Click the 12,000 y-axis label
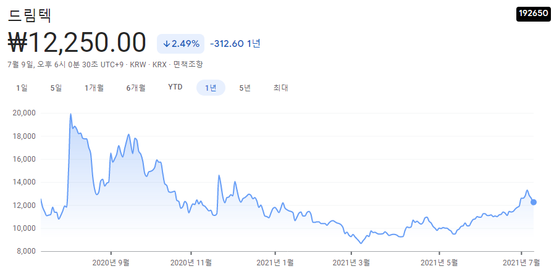 pyautogui.click(x=23, y=205)
